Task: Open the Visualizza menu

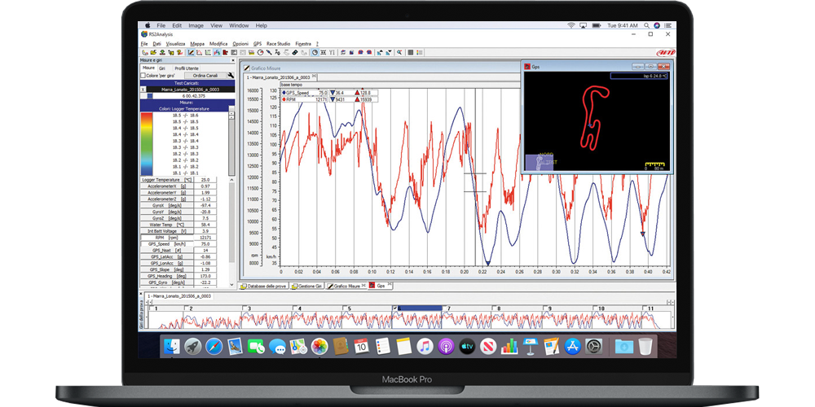Action: tap(176, 44)
